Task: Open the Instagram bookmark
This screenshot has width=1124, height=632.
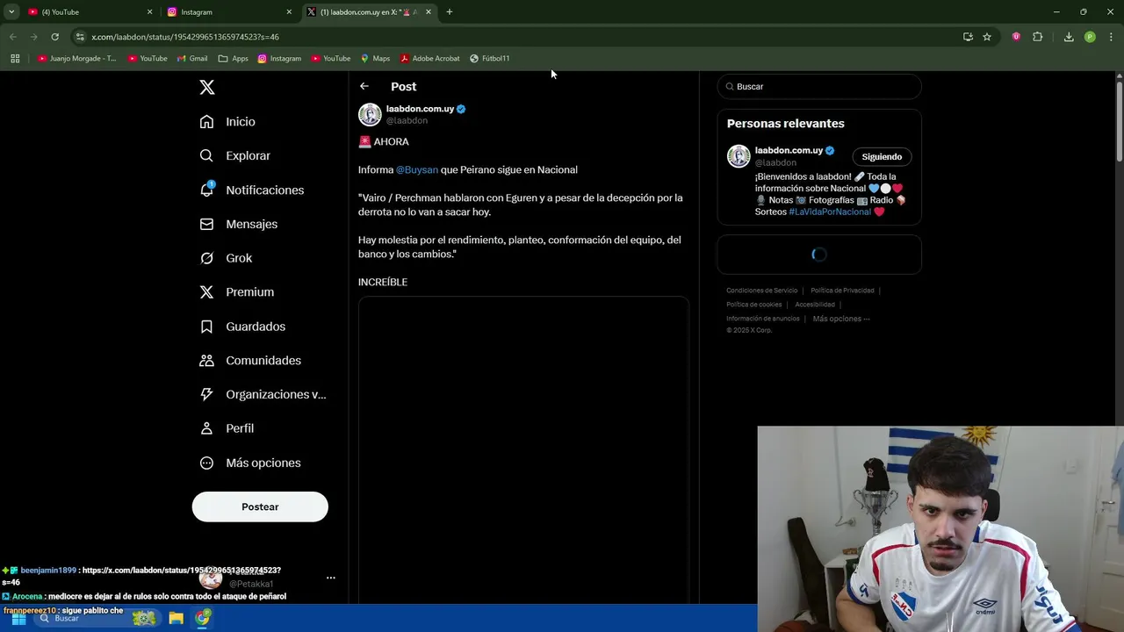Action: (279, 59)
